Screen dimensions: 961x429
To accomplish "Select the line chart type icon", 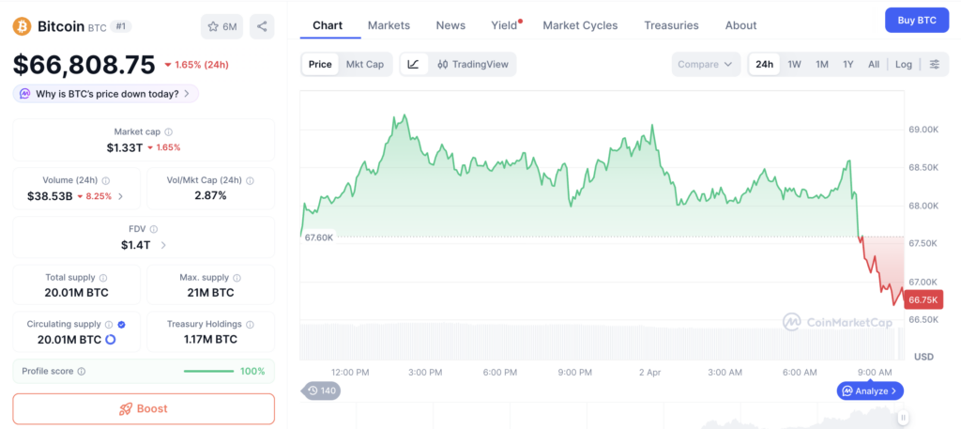I will tap(414, 65).
